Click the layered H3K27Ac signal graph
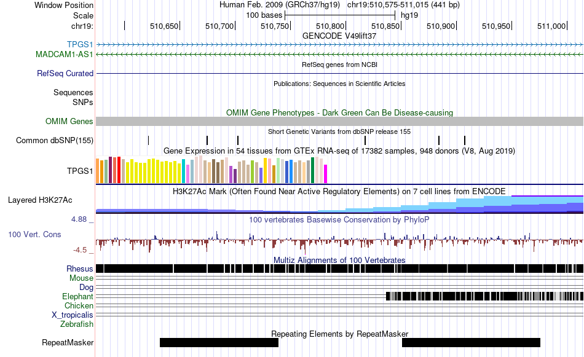The image size is (584, 357). [340, 205]
